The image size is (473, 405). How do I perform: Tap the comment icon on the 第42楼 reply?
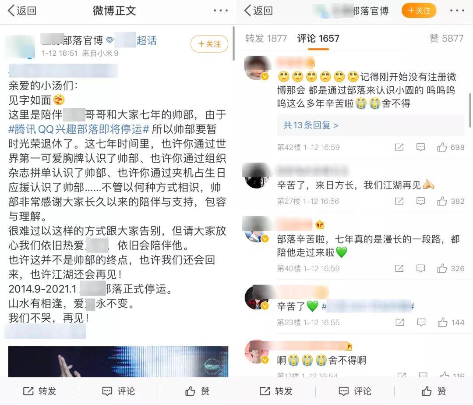(420, 147)
